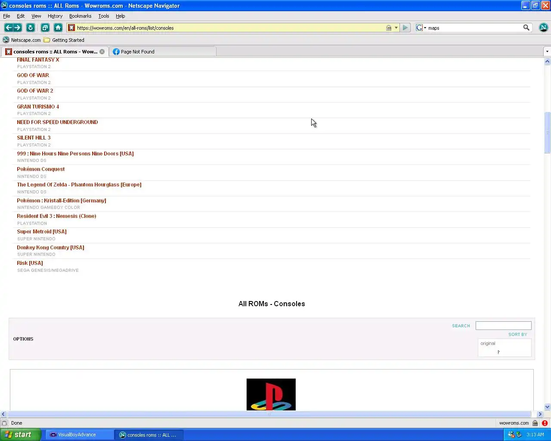Click the 3:13 AM system clock

[x=535, y=435]
